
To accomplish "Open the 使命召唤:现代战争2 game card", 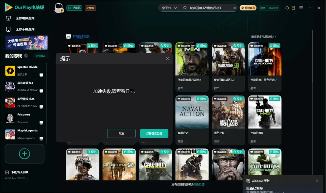I will (x=192, y=67).
